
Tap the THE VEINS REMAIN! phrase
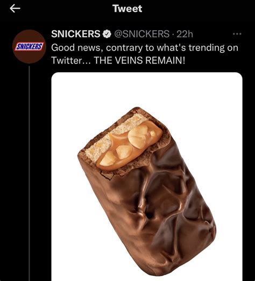point(139,60)
